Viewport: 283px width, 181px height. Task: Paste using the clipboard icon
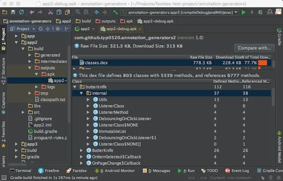pyautogui.click(x=67, y=12)
